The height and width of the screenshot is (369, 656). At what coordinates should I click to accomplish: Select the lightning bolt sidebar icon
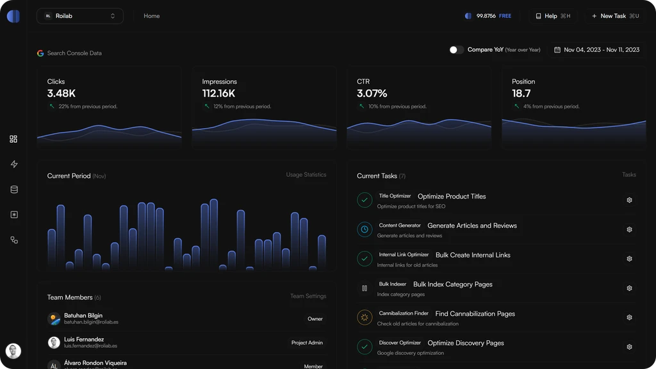[13, 163]
